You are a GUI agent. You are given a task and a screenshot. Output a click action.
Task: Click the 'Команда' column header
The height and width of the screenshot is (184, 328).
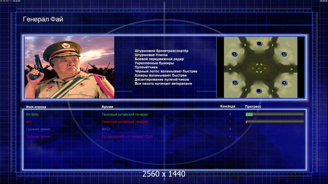(x=228, y=106)
